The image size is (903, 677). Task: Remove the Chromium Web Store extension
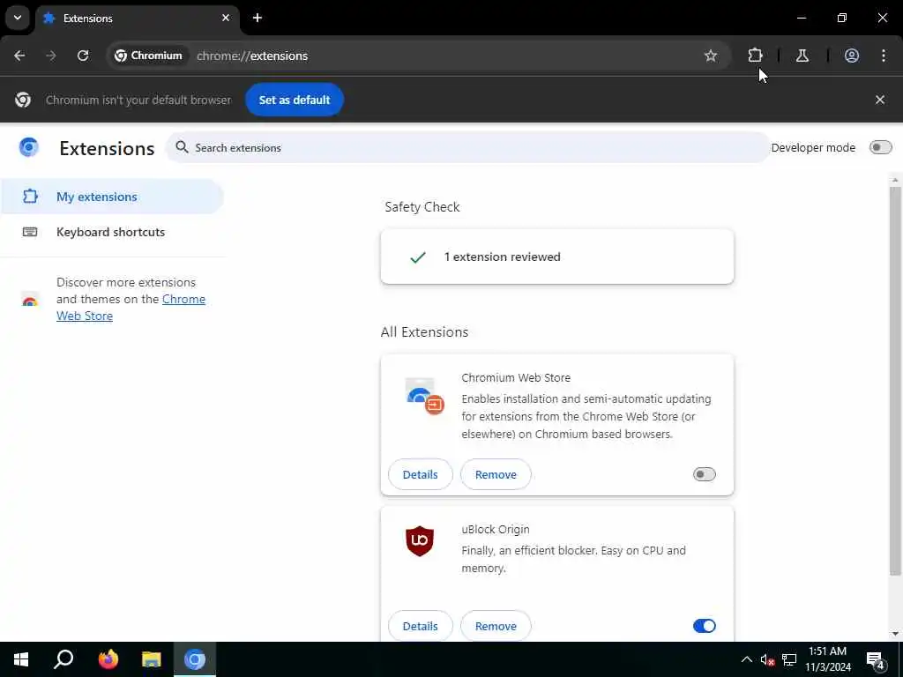[x=496, y=474]
